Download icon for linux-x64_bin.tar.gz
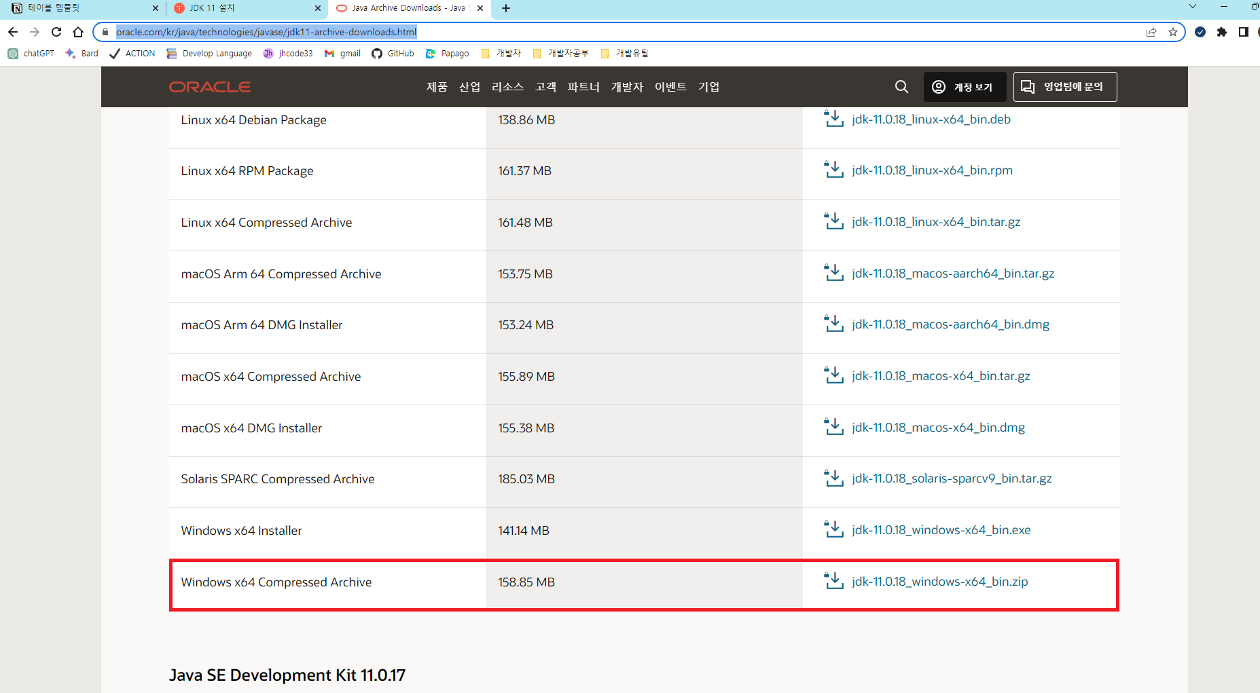Viewport: 1260px width, 693px height. 833,221
